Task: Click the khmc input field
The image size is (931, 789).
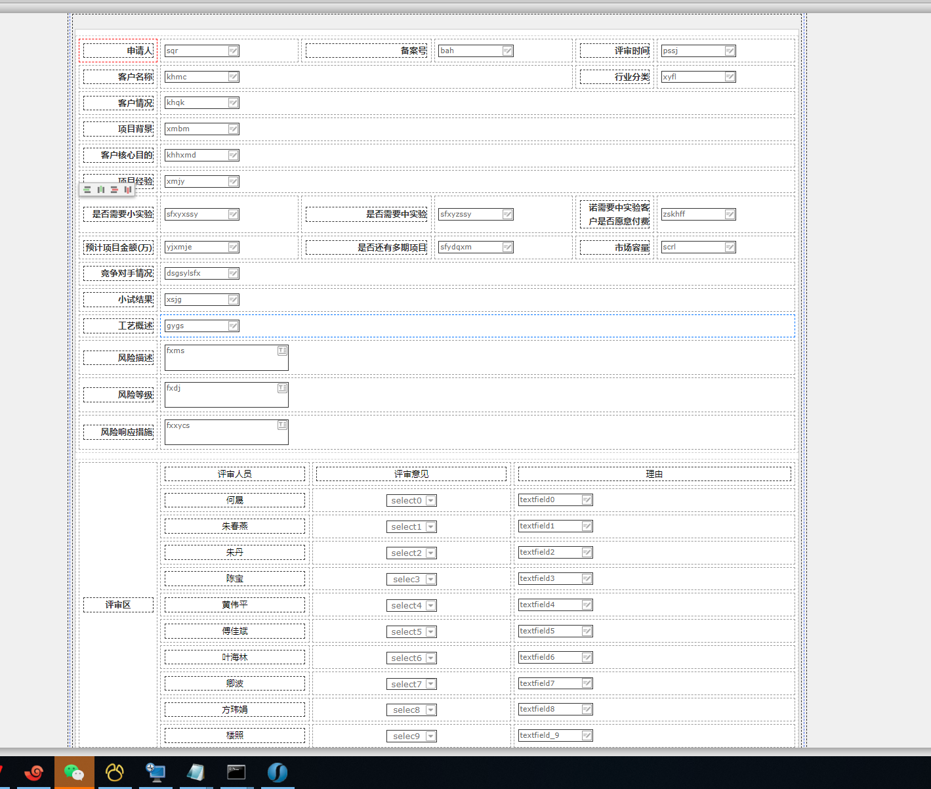Action: [x=196, y=77]
